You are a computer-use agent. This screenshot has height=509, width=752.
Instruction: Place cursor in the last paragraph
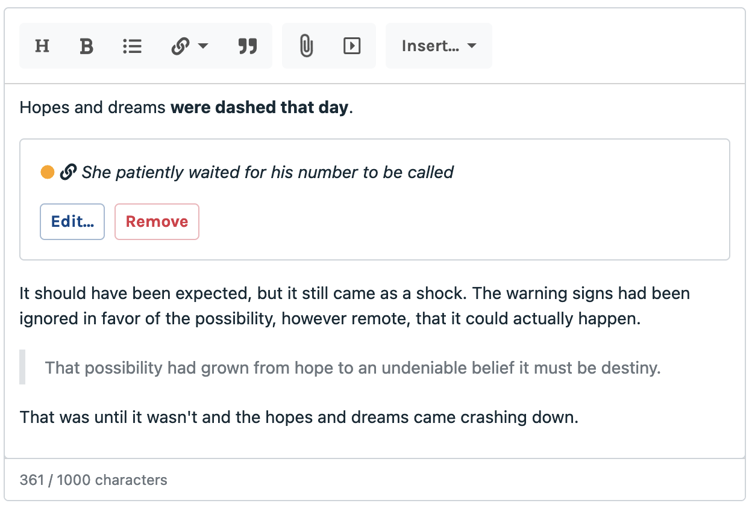coord(299,417)
